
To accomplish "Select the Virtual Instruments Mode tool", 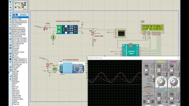I will click(10, 39).
